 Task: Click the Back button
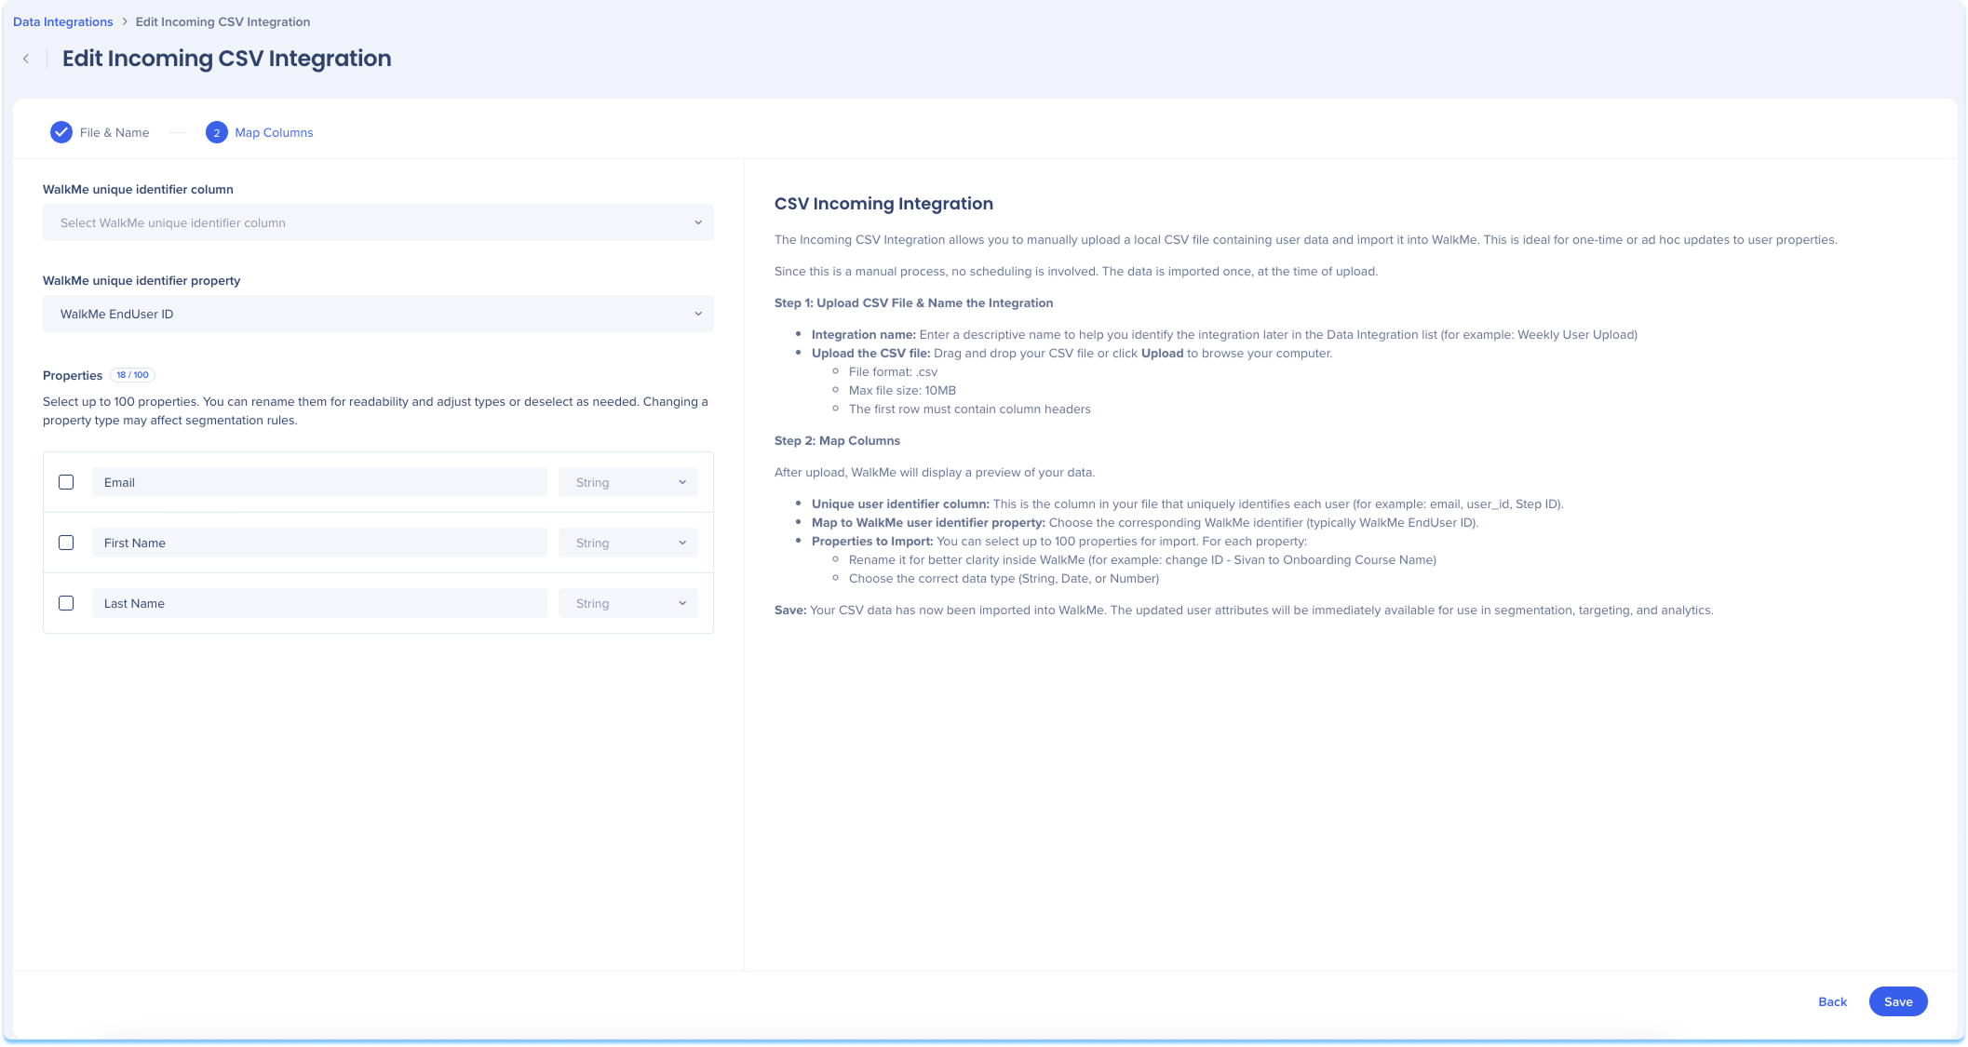(1832, 1001)
